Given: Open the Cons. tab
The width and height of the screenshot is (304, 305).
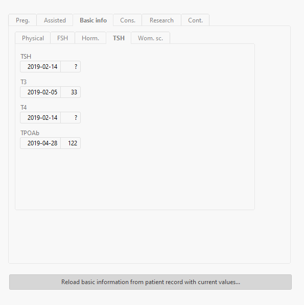Looking at the screenshot, I should pyautogui.click(x=128, y=20).
